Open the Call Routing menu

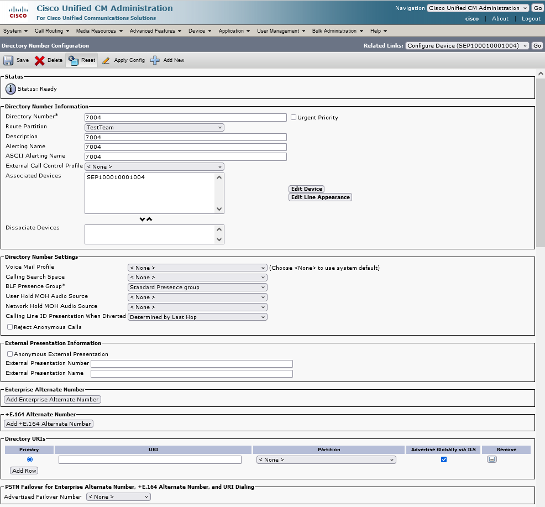(x=51, y=31)
